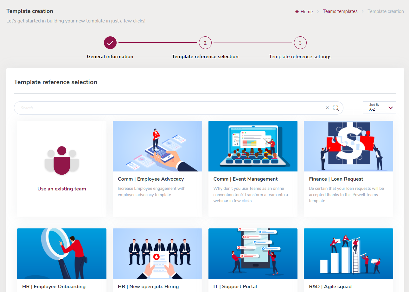Click the Template reference selection step label
Image resolution: width=409 pixels, height=292 pixels.
click(205, 57)
